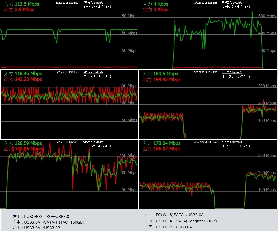Select the 入力 4 Kbps reading
This screenshot has height=231, width=278.
[155, 4]
